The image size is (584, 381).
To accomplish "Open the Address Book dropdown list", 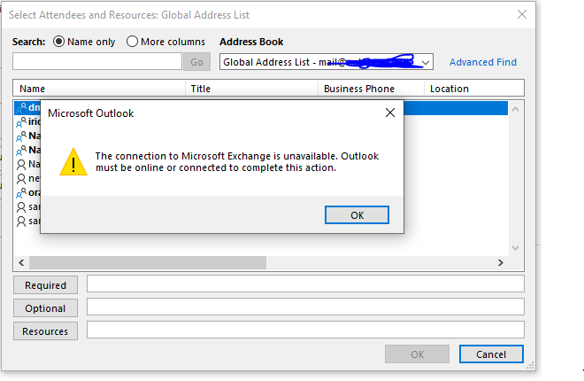I will pyautogui.click(x=426, y=62).
